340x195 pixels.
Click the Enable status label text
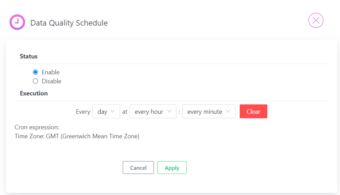click(50, 72)
